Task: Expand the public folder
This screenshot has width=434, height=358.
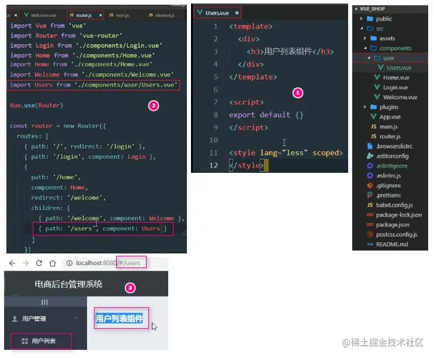Action: coord(361,19)
